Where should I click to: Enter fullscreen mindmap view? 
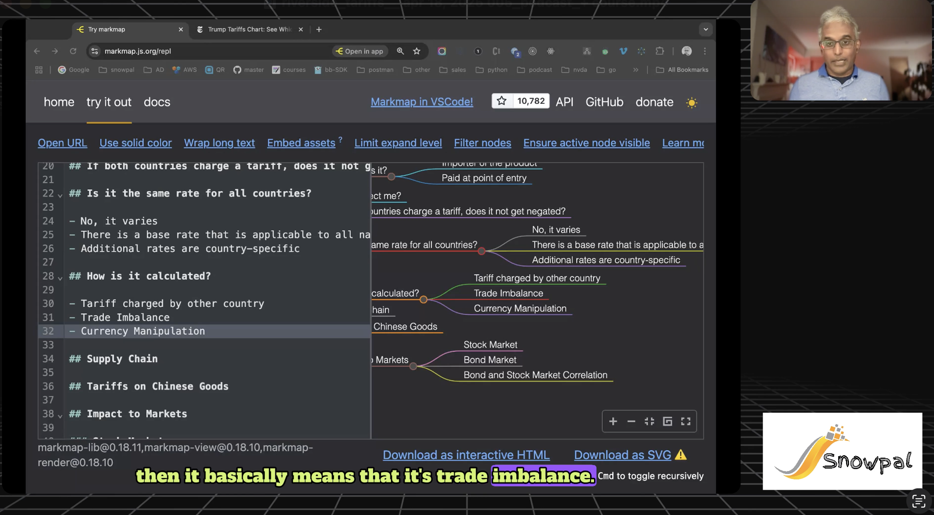[x=686, y=421]
